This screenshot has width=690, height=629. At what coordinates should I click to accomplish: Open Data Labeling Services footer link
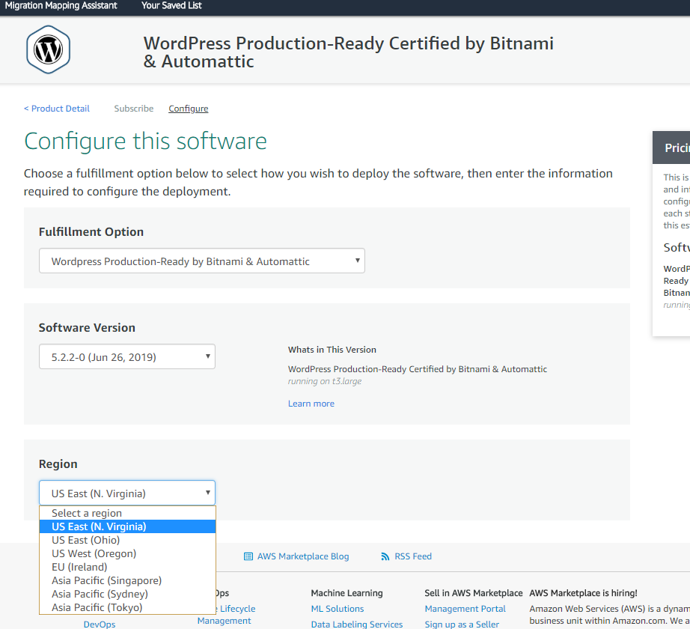(357, 625)
